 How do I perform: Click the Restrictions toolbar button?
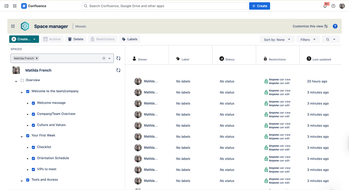click(x=103, y=39)
